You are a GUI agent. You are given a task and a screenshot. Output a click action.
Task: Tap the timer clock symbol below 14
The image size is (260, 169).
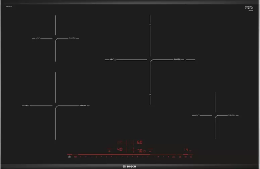185,156
